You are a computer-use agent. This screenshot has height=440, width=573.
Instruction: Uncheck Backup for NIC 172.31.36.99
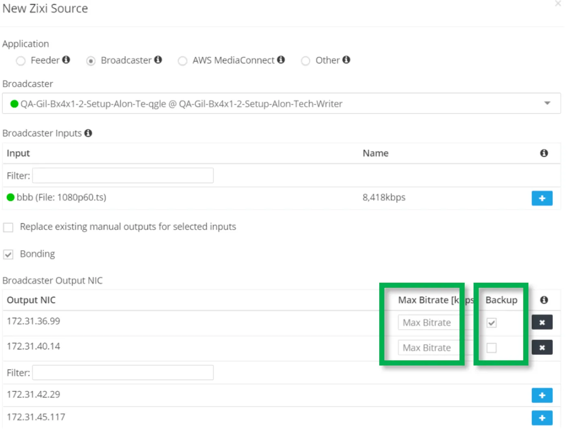(492, 323)
